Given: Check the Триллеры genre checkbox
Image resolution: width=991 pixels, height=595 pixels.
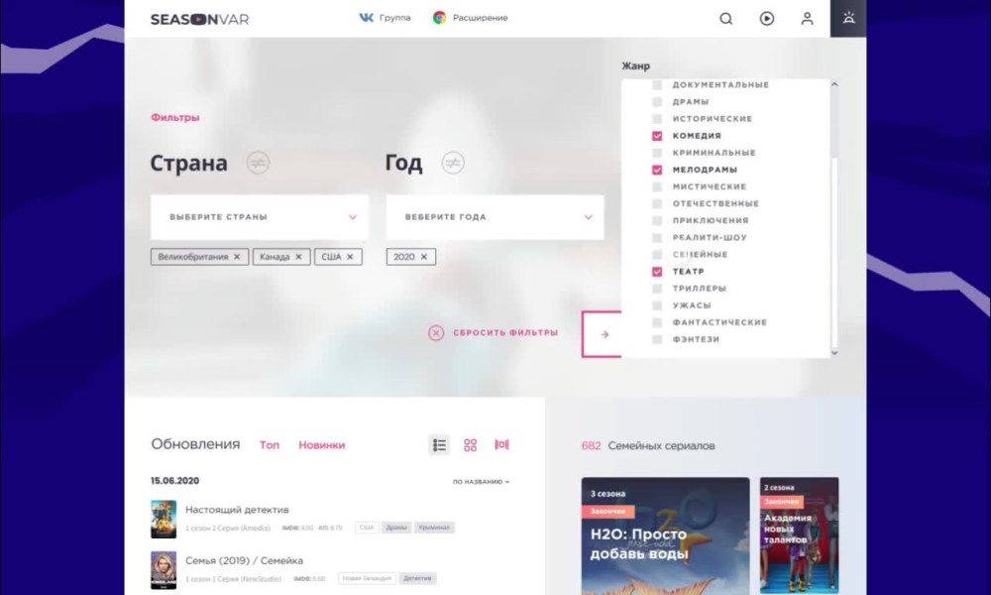Looking at the screenshot, I should (657, 289).
